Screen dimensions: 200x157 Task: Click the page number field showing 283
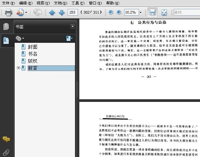coord(73,12)
